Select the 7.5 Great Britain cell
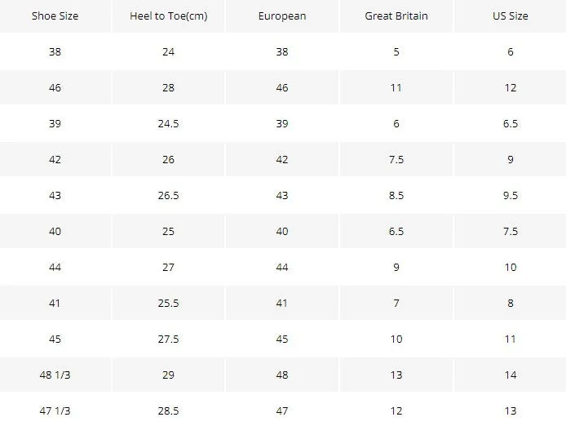 coord(396,159)
